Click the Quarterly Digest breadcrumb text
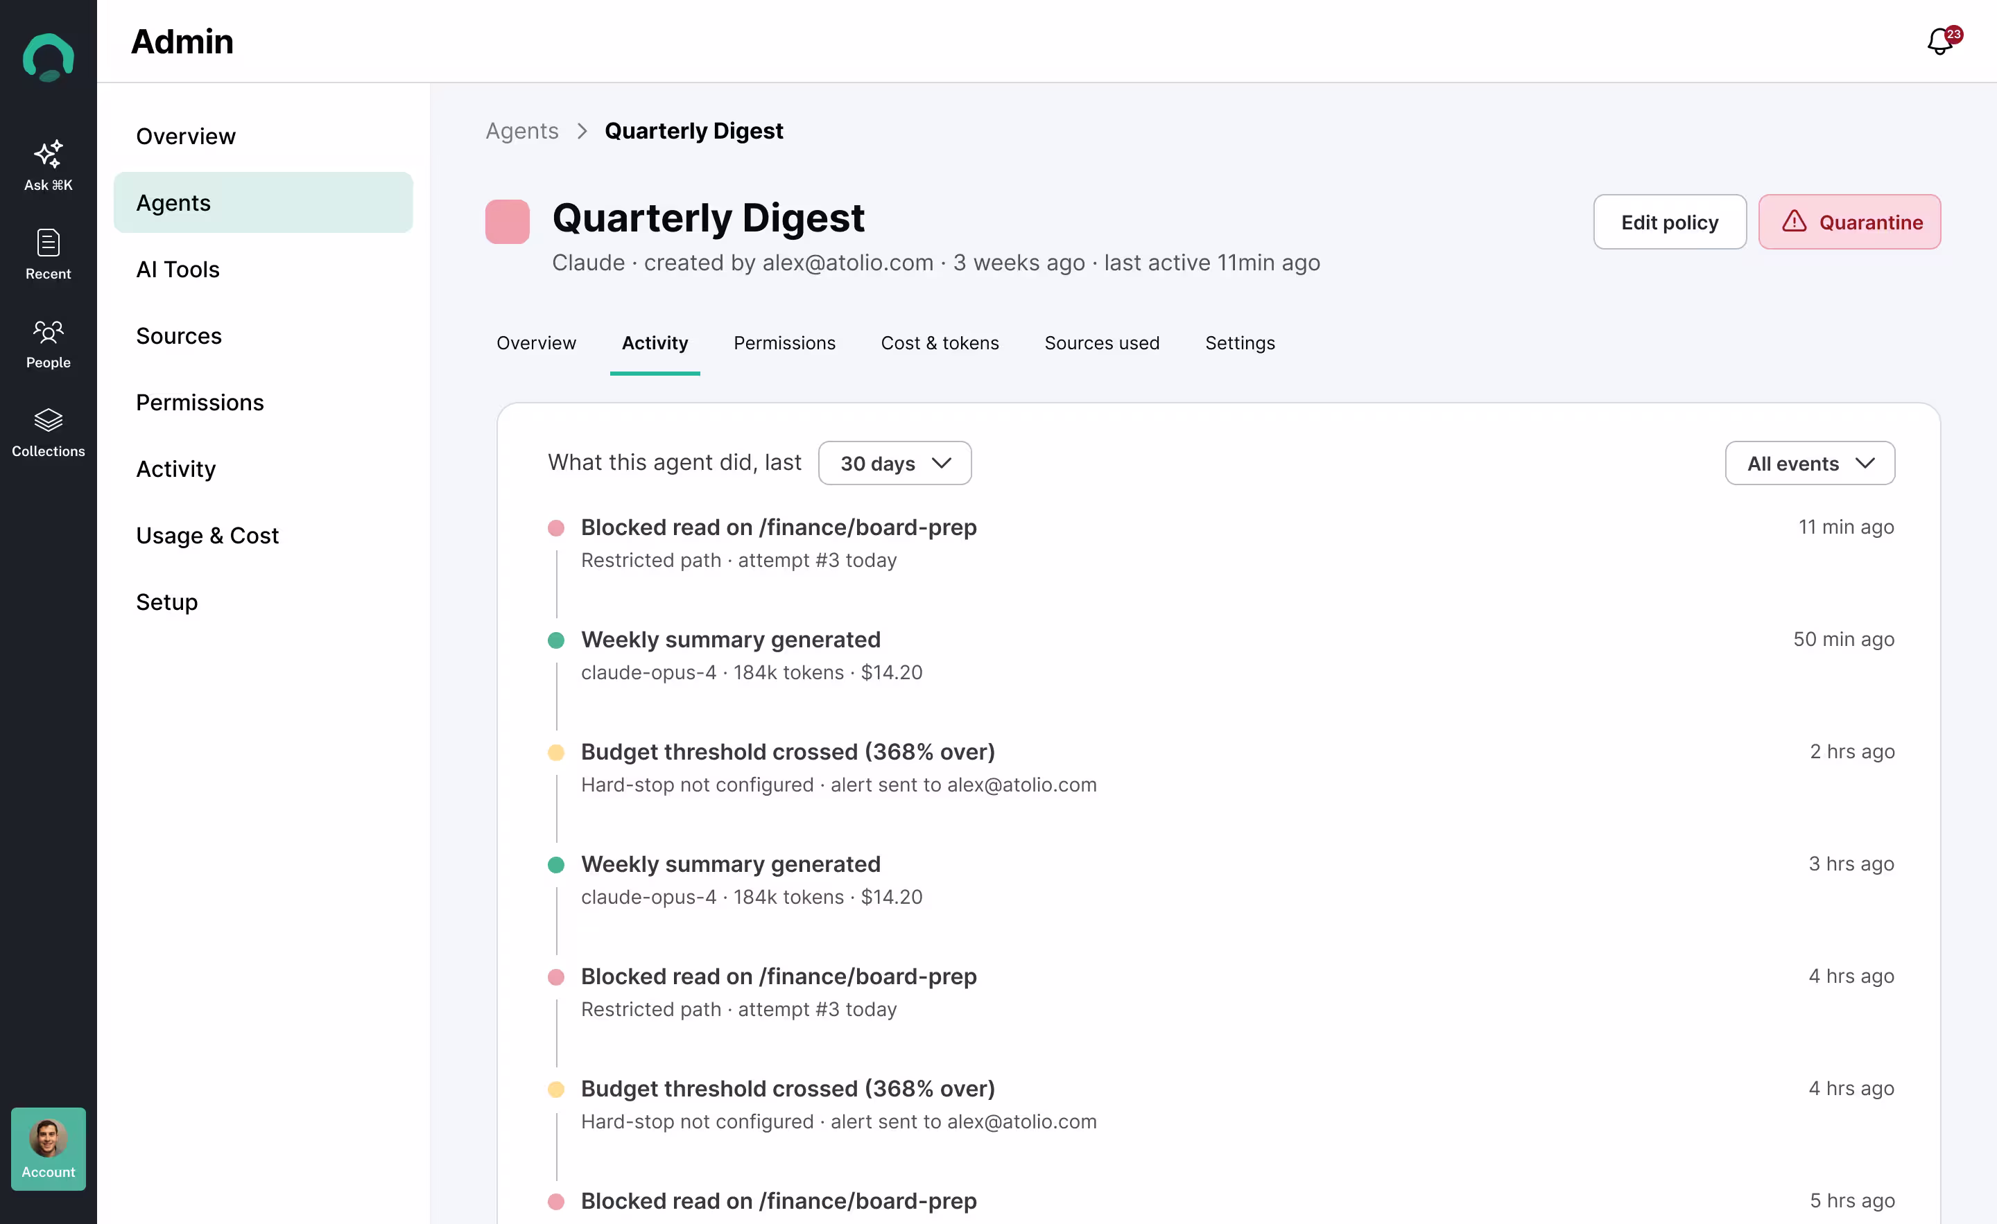Screen dimensions: 1997x1224 (x=694, y=131)
